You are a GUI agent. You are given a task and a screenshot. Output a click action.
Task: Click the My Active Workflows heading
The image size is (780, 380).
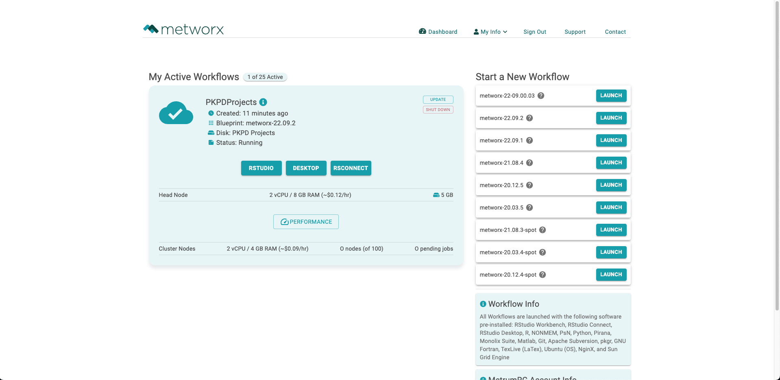pyautogui.click(x=194, y=77)
